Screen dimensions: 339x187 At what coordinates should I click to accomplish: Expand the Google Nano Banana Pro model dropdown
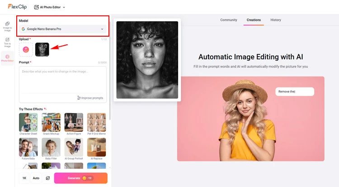pos(63,29)
